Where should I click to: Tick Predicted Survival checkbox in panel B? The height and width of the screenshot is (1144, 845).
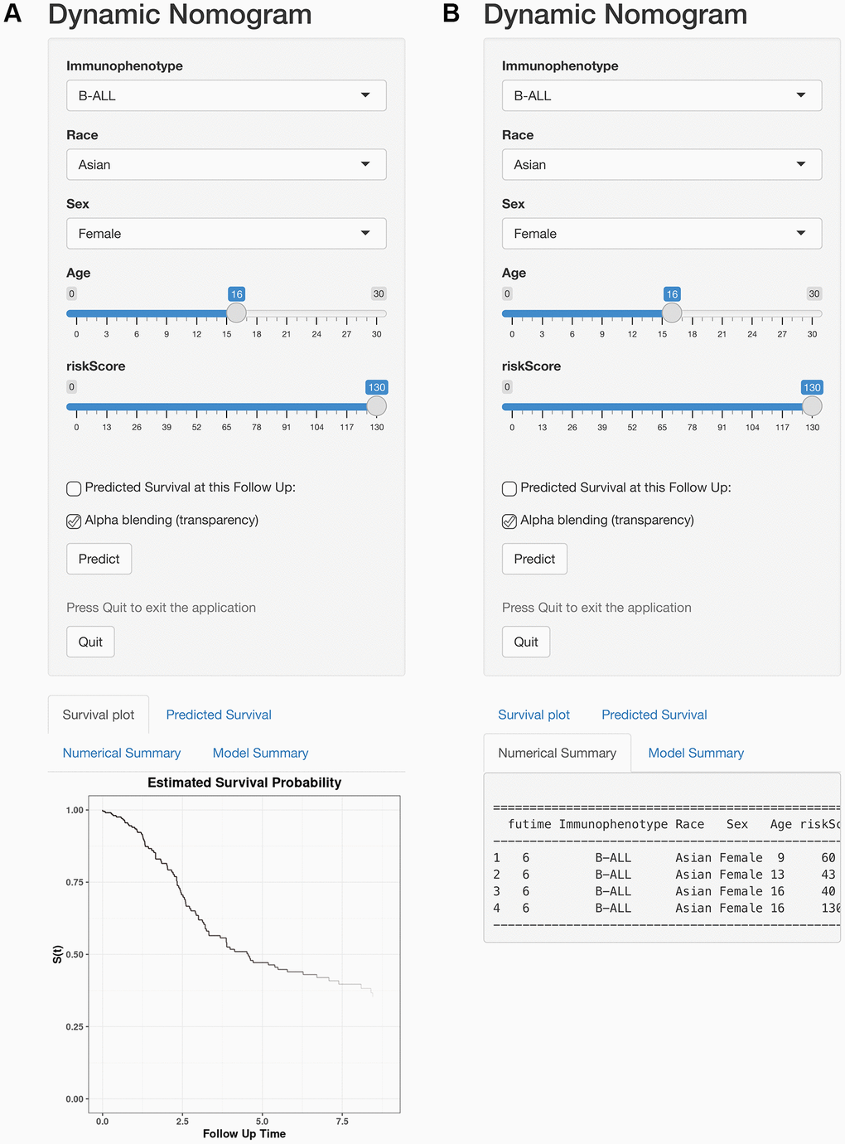pos(509,488)
